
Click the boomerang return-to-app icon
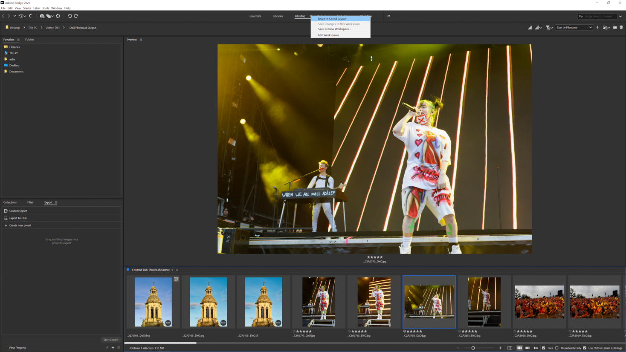(31, 16)
